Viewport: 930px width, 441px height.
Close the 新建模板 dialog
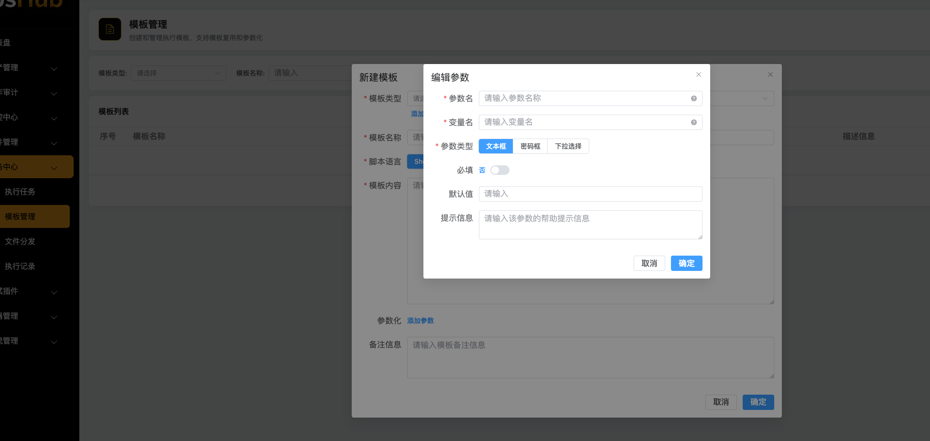[770, 75]
